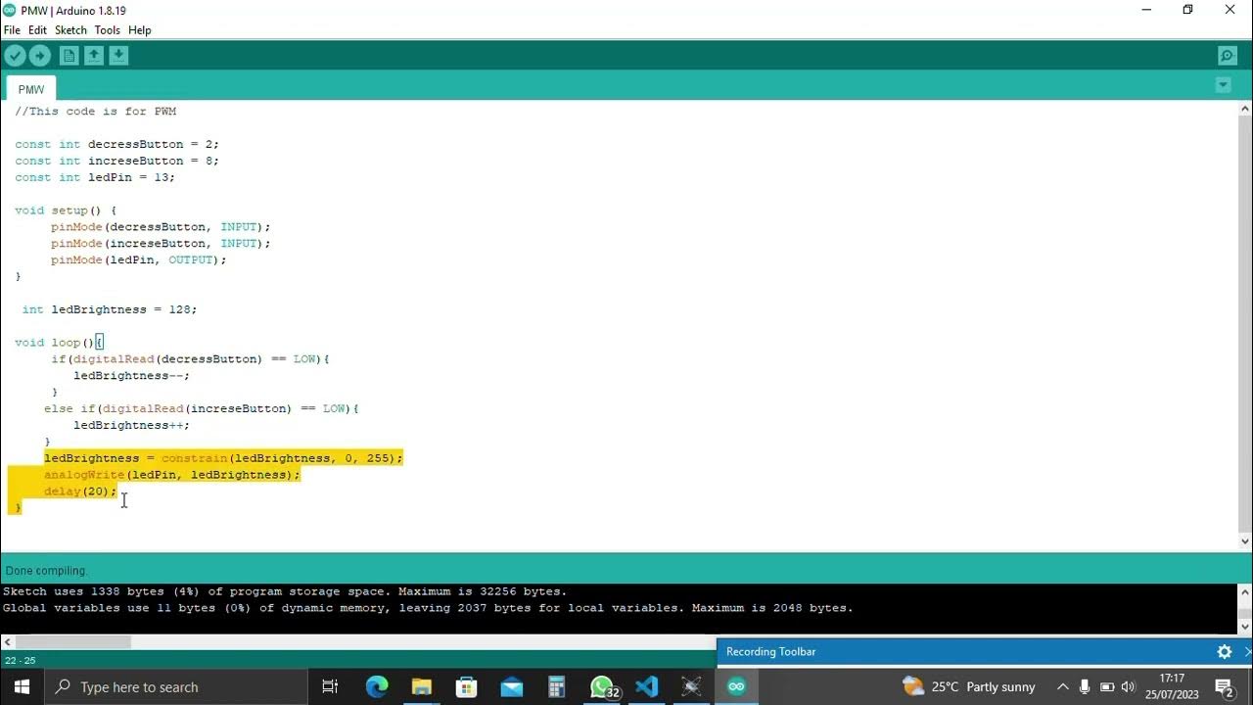Click the battery tray icon
The image size is (1253, 705).
pyautogui.click(x=1107, y=686)
